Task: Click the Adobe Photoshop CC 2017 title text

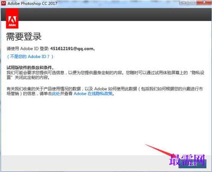Action: (x=33, y=3)
